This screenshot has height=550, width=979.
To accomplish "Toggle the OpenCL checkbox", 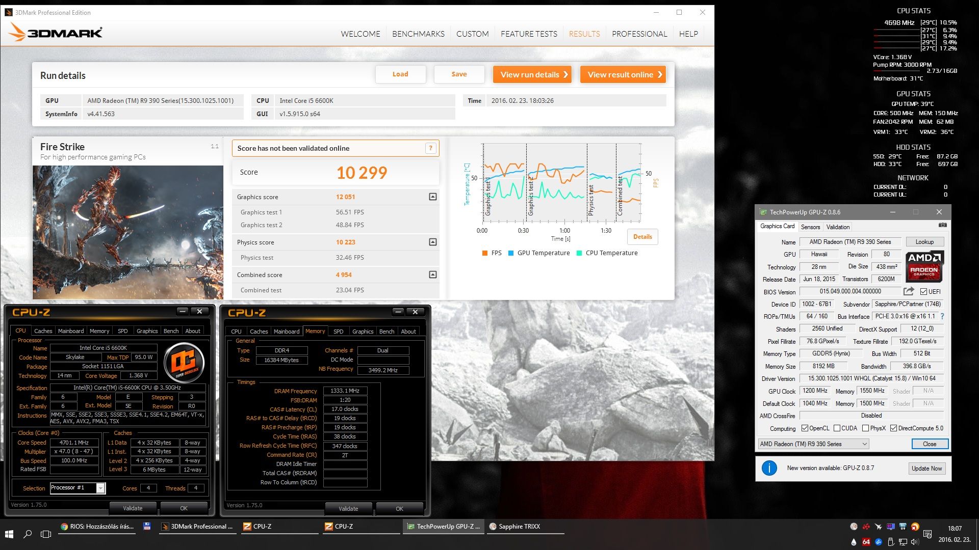I will click(805, 428).
